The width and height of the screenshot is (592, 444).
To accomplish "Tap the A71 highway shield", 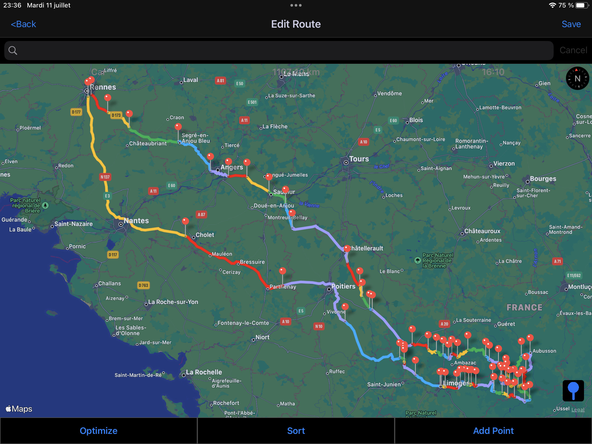I will [557, 261].
